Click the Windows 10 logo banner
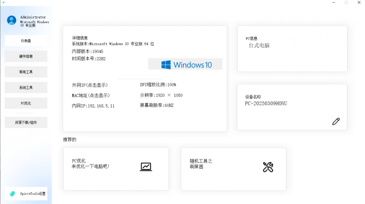The image size is (365, 204). (x=185, y=64)
